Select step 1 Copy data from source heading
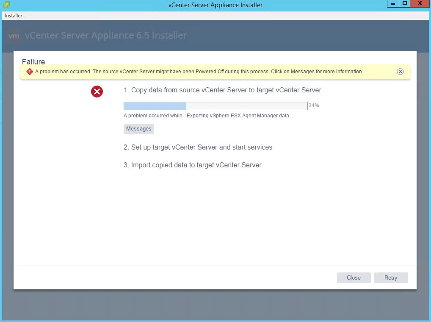Screen dimensions: 431x322 222,90
